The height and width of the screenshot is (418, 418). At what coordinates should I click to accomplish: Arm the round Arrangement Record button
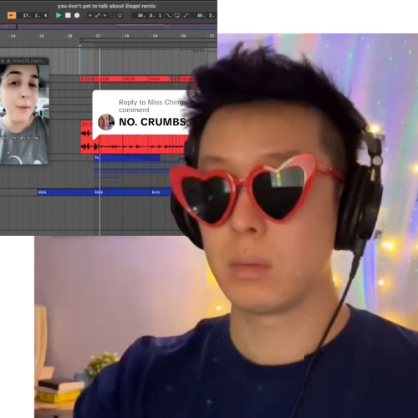[77, 15]
